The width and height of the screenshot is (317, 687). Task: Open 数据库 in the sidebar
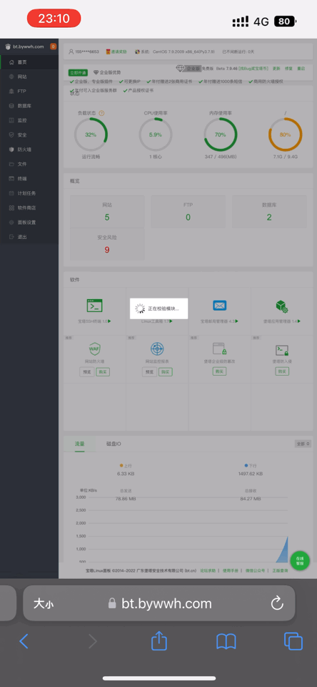(x=29, y=106)
